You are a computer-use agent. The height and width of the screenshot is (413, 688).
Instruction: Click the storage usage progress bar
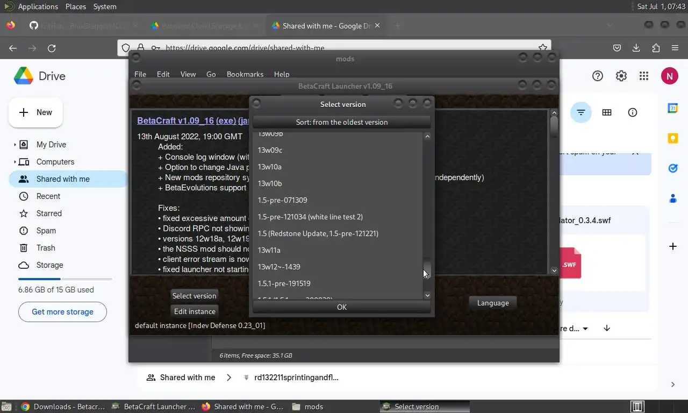click(x=65, y=279)
